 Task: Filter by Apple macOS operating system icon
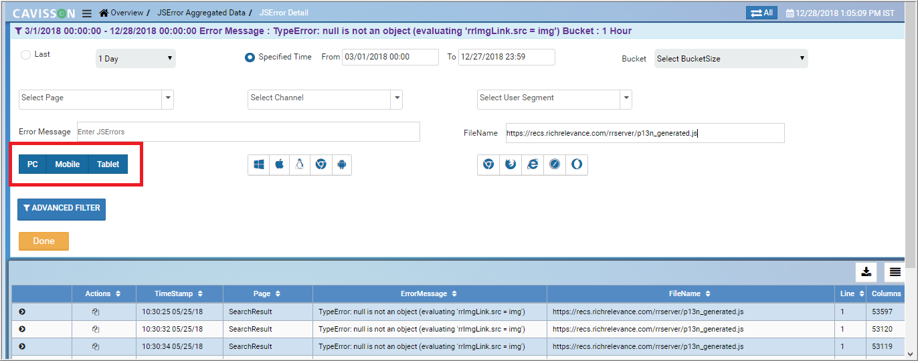[x=280, y=164]
